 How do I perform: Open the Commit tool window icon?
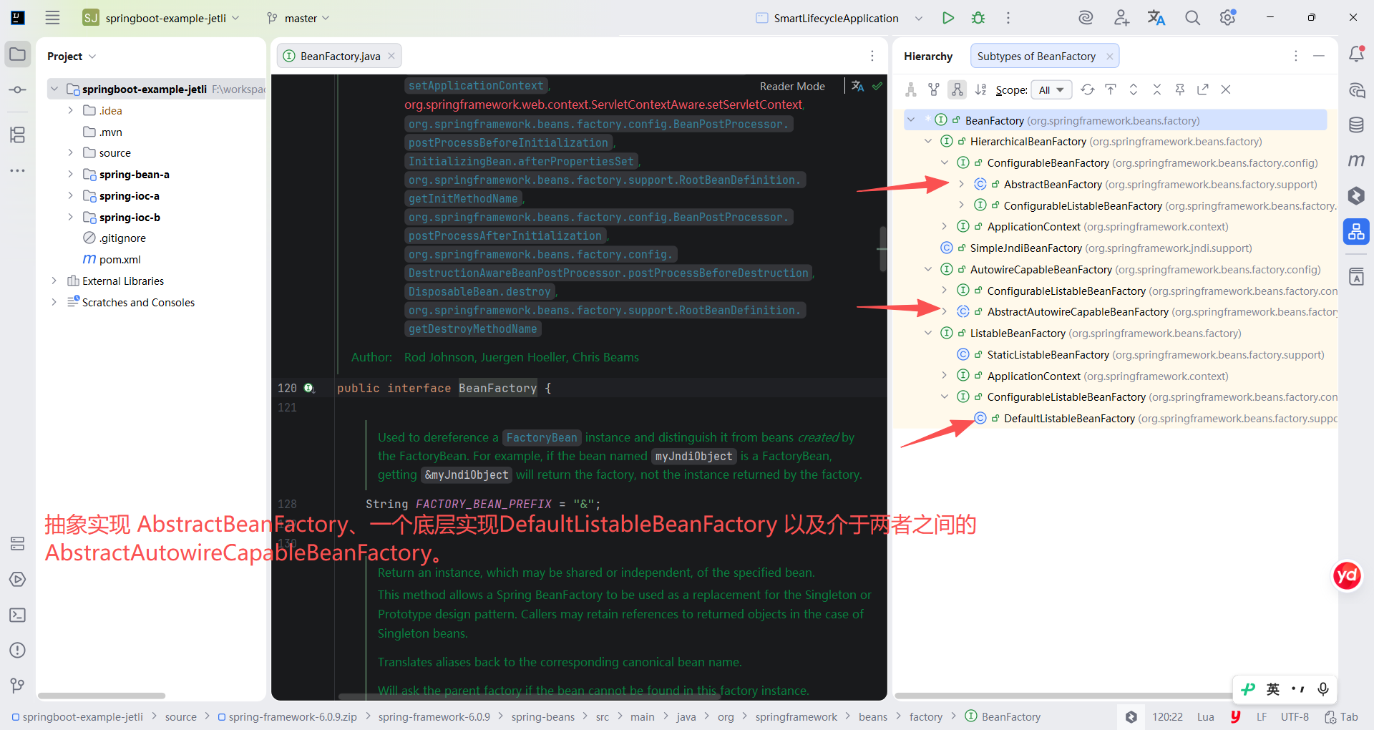coord(18,90)
